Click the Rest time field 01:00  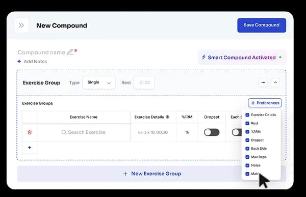144,82
